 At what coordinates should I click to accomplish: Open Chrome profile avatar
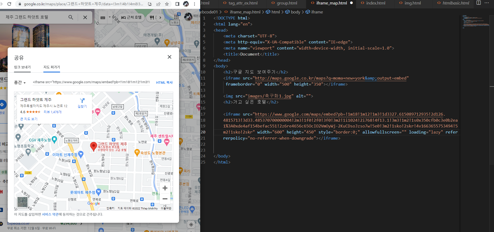tap(186, 4)
